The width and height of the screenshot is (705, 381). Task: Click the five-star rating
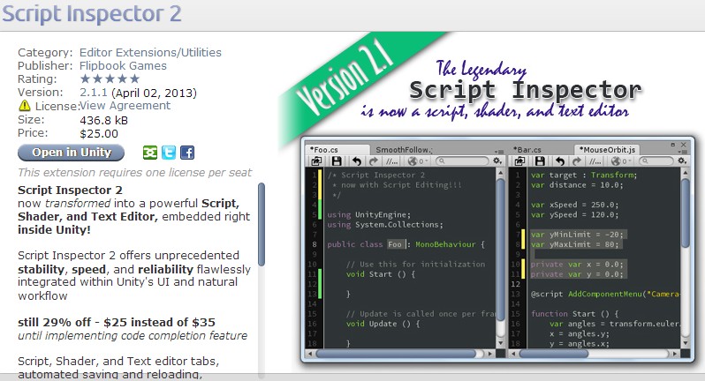coord(110,79)
